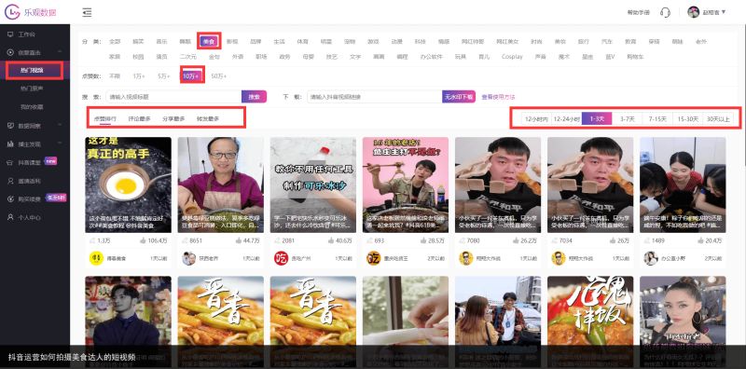Screen dimensions: 746x369
Task: Click the comment icon next to 1489
Action: tap(647, 240)
